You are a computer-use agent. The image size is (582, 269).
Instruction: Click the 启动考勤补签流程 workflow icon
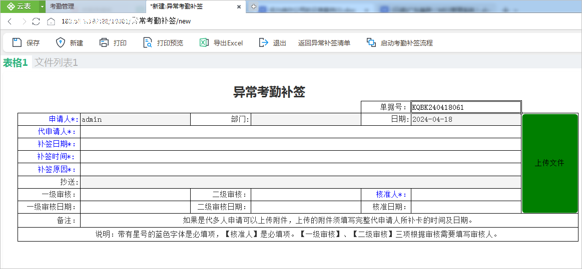click(371, 42)
